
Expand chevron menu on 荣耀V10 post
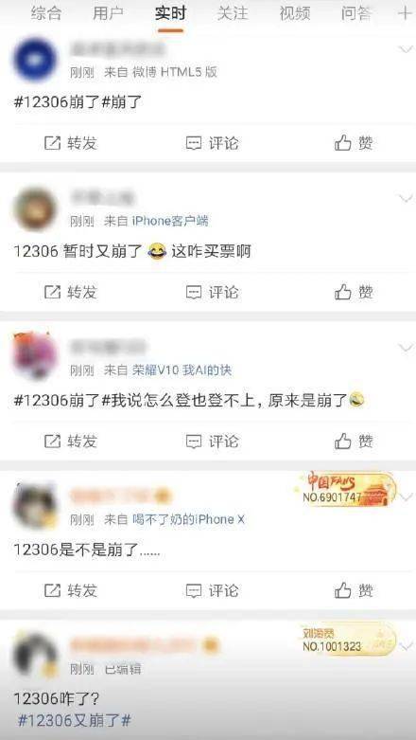(406, 348)
